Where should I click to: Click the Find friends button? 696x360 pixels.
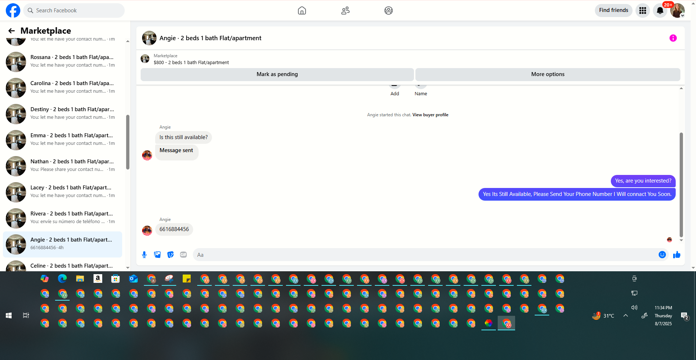pyautogui.click(x=614, y=10)
